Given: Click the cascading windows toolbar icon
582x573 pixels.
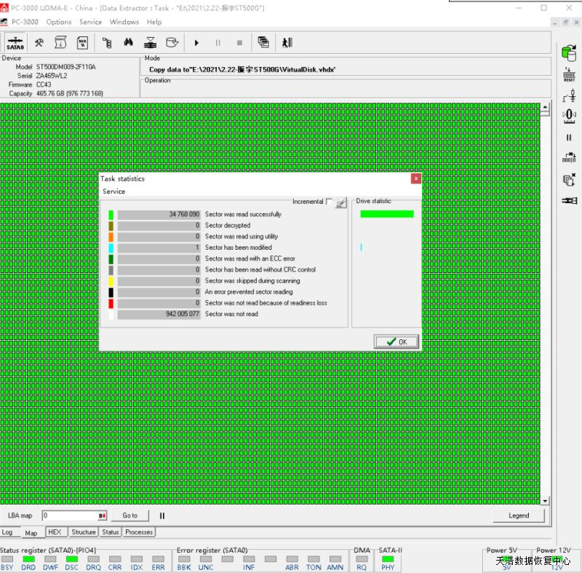Looking at the screenshot, I should point(263,42).
